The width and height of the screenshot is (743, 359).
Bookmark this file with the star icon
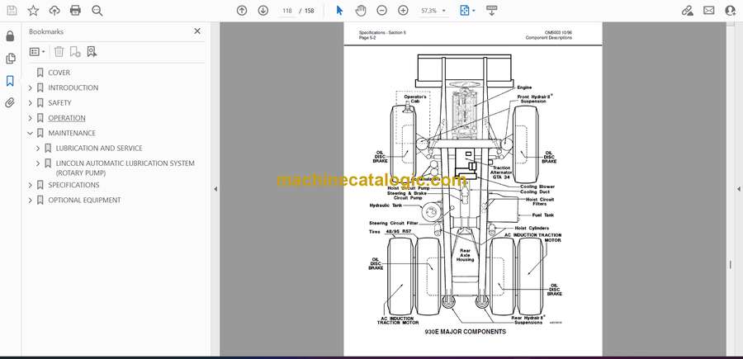pyautogui.click(x=33, y=11)
